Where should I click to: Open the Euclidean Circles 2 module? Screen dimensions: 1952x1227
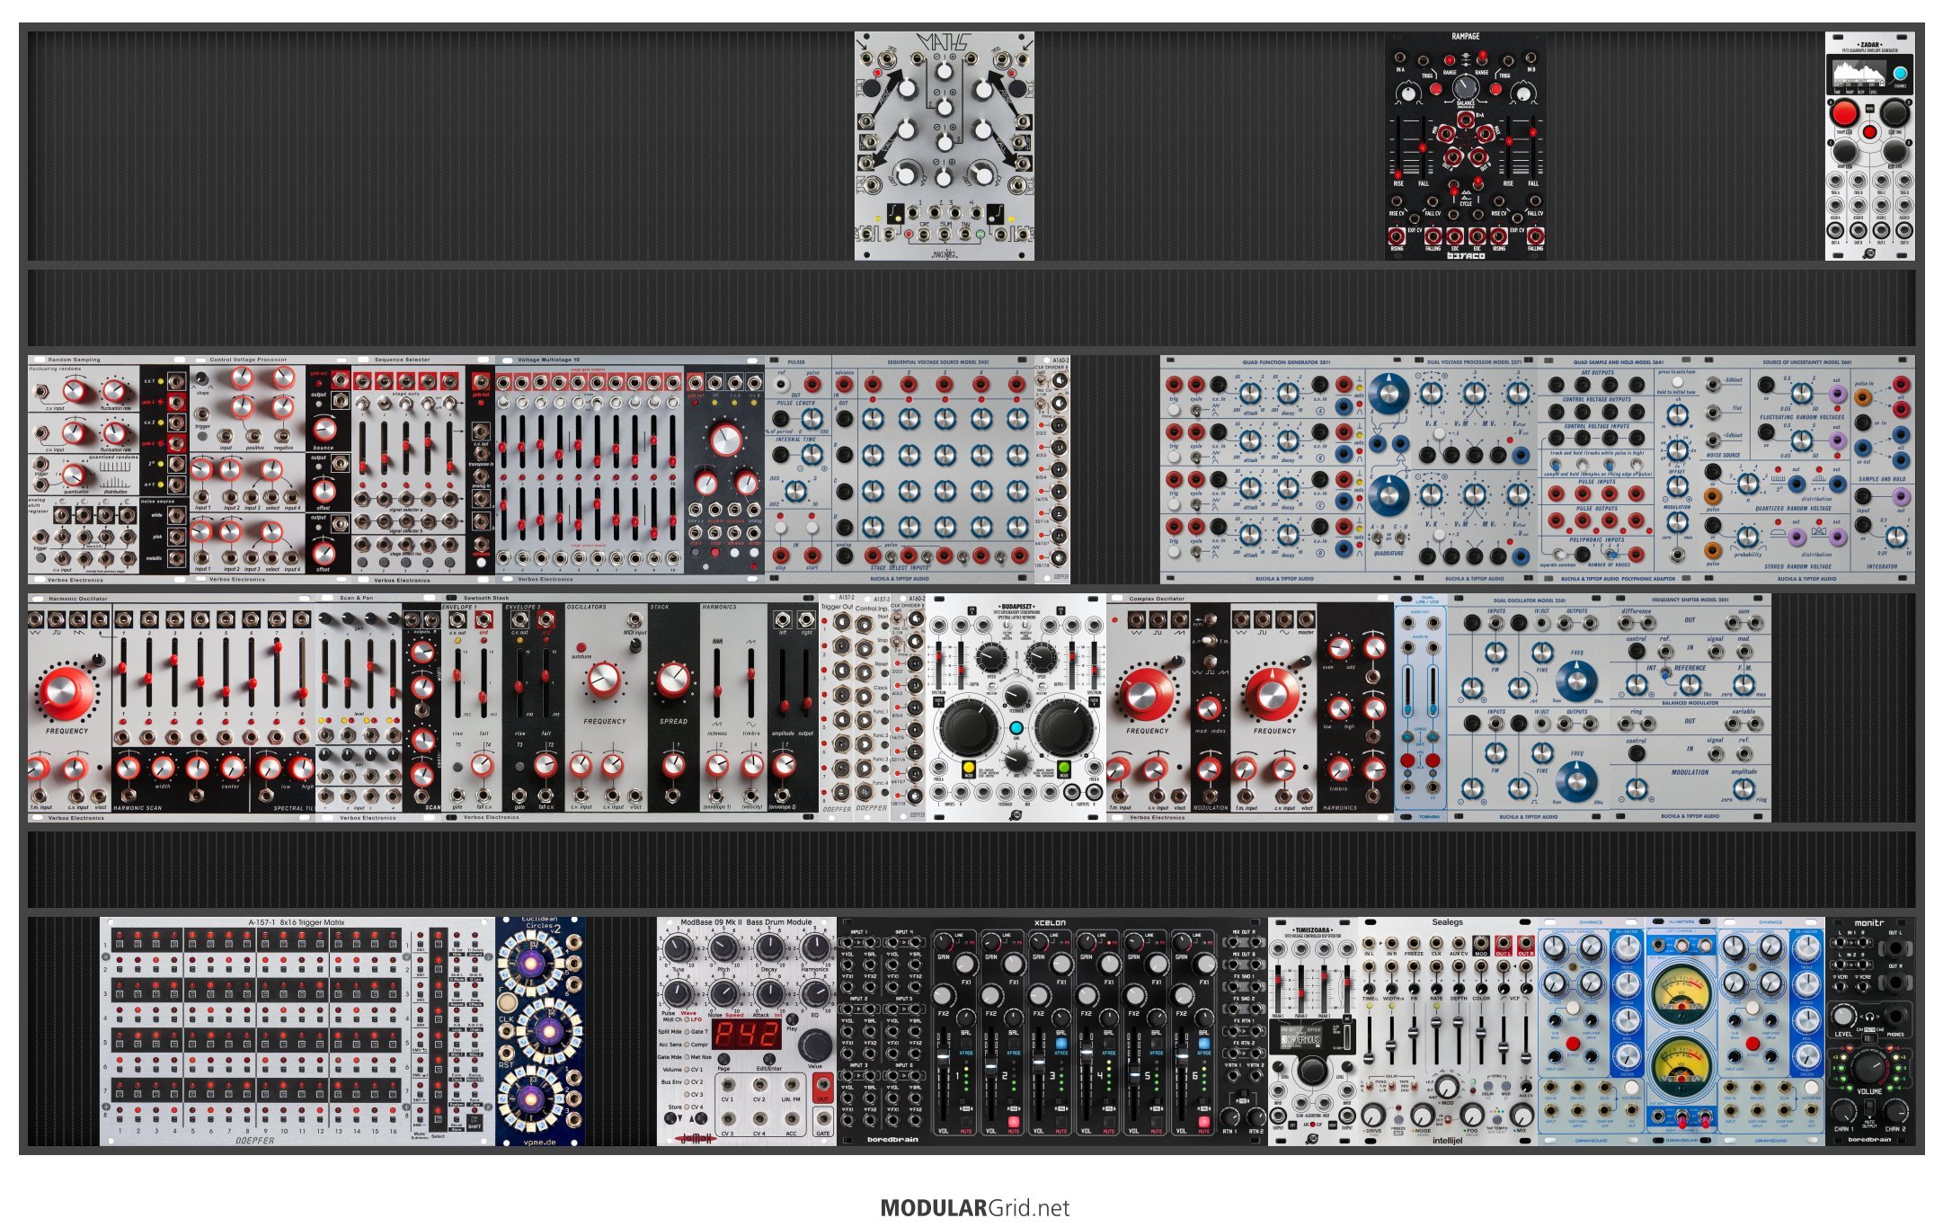tap(539, 1031)
